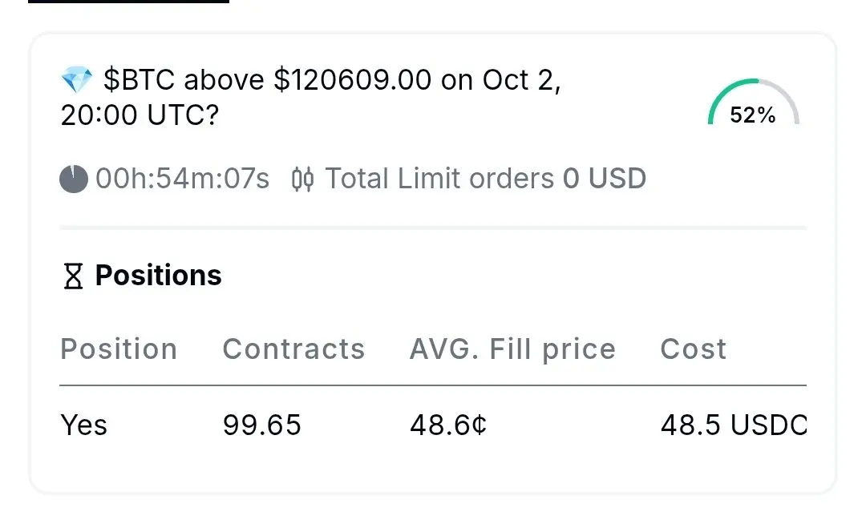The height and width of the screenshot is (528, 866).
Task: Click the hourglass icon next to Positions
Action: click(x=74, y=276)
